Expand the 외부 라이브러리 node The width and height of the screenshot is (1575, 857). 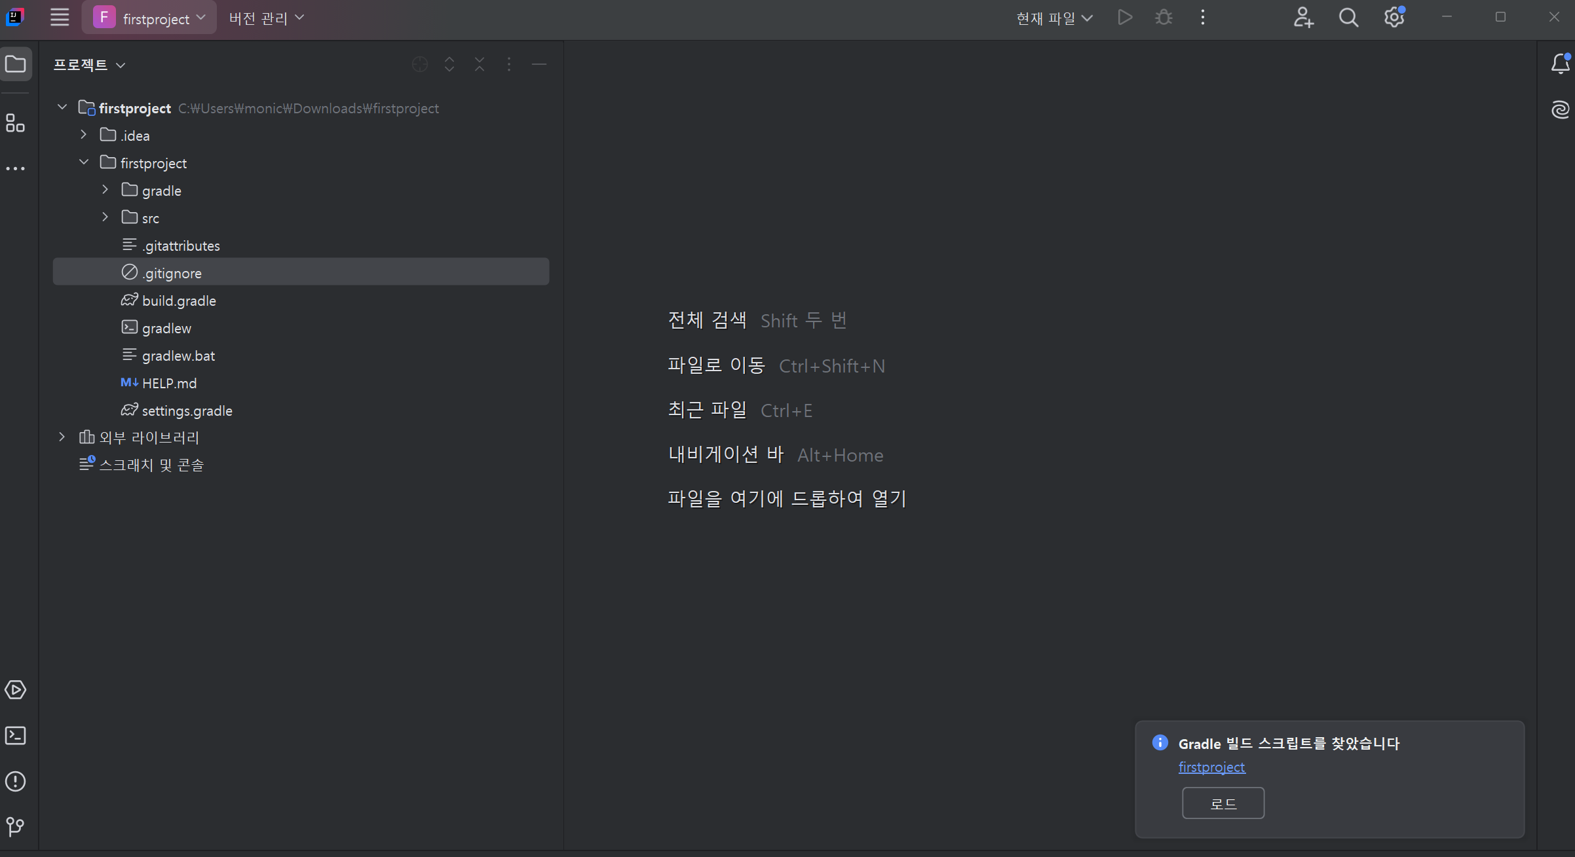[x=62, y=437]
